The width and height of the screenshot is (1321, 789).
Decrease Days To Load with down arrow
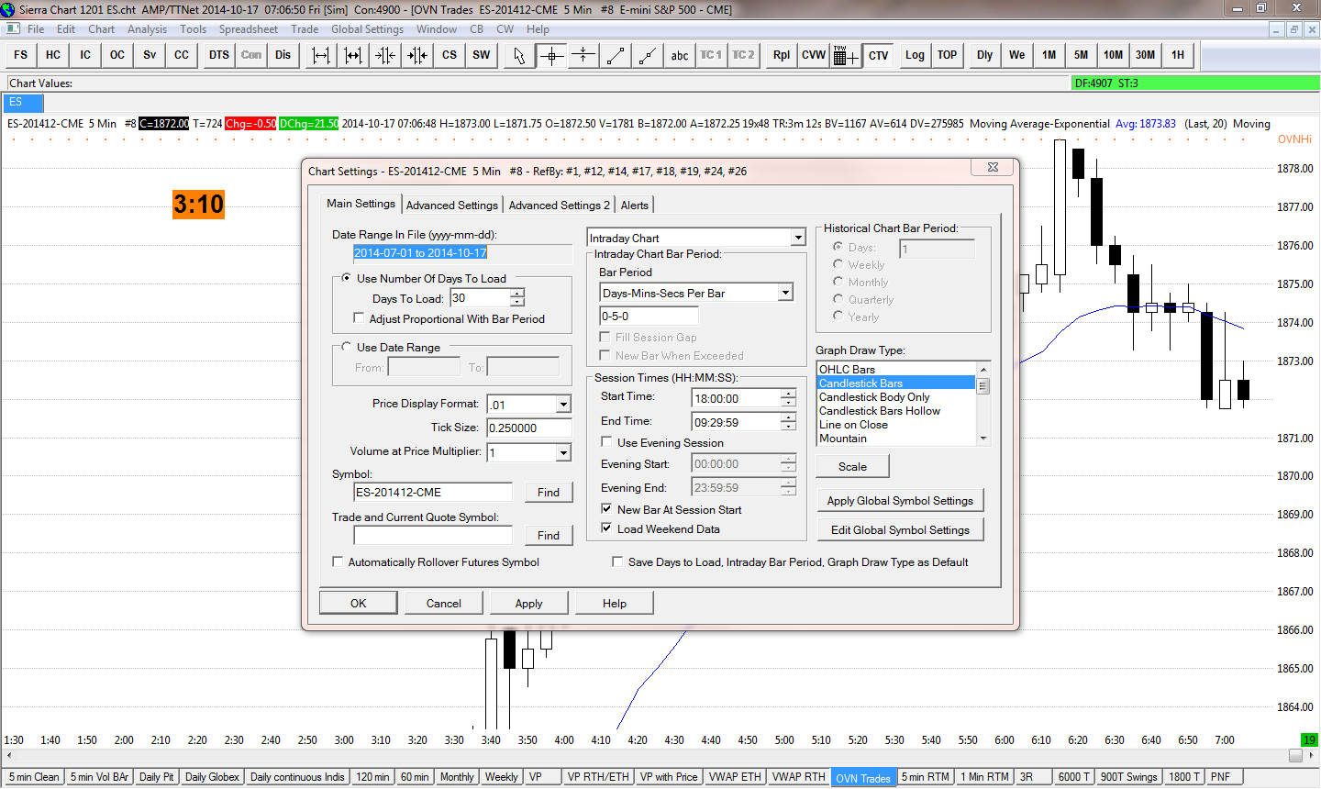click(517, 302)
